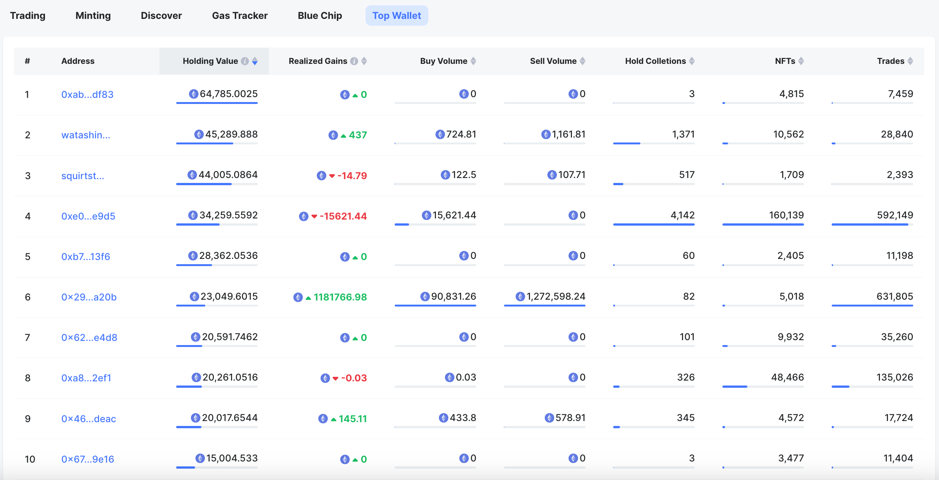
Task: Open wallet address 0xab...df83
Action: click(x=87, y=94)
